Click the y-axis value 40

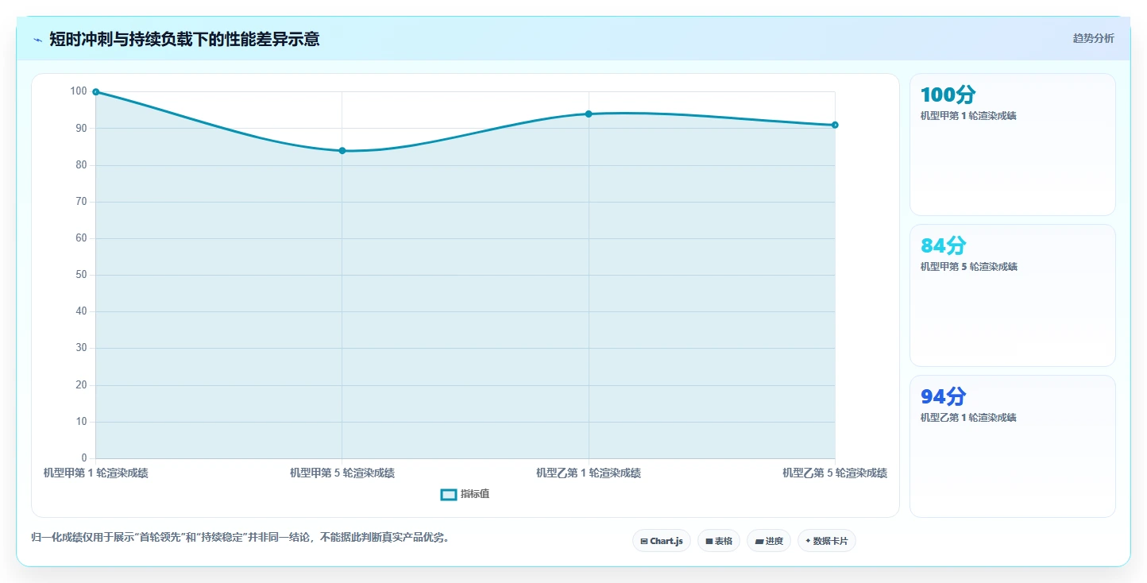(81, 311)
